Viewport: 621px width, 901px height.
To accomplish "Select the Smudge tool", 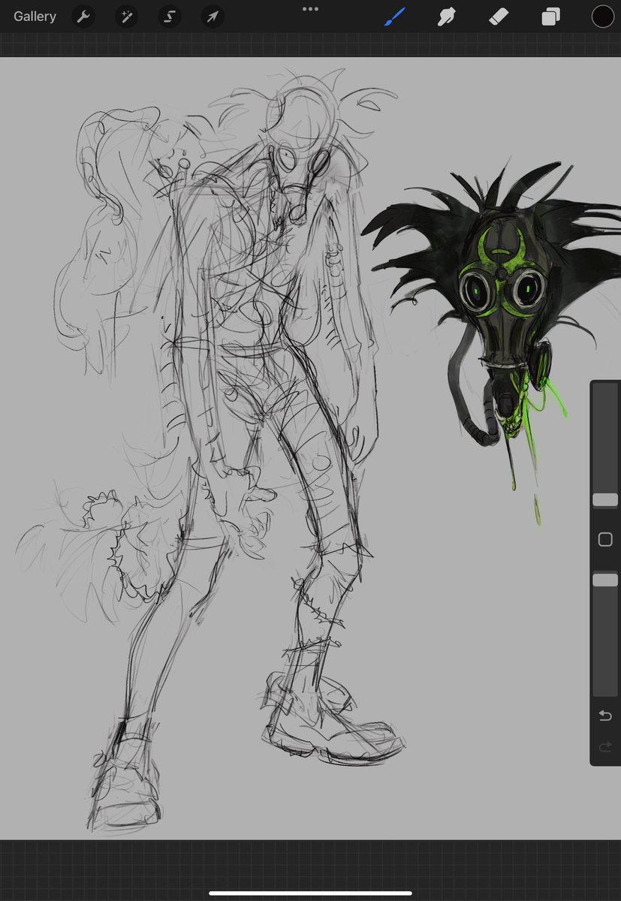I will click(x=447, y=17).
